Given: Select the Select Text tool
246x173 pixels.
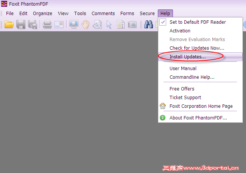Looking at the screenshot, I should click(121, 24).
